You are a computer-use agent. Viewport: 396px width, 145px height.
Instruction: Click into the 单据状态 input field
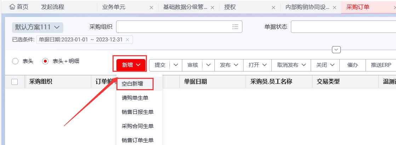point(343,27)
